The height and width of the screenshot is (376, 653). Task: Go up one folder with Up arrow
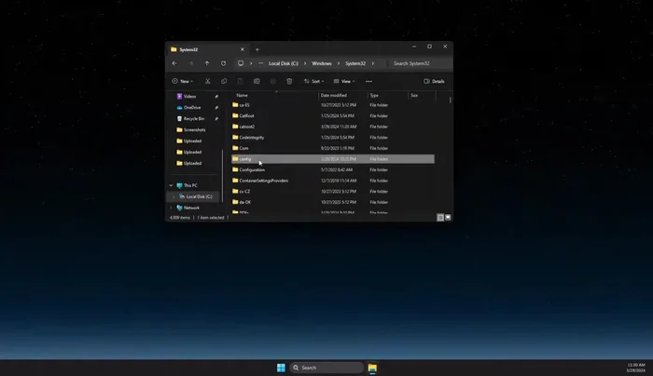[x=207, y=63]
